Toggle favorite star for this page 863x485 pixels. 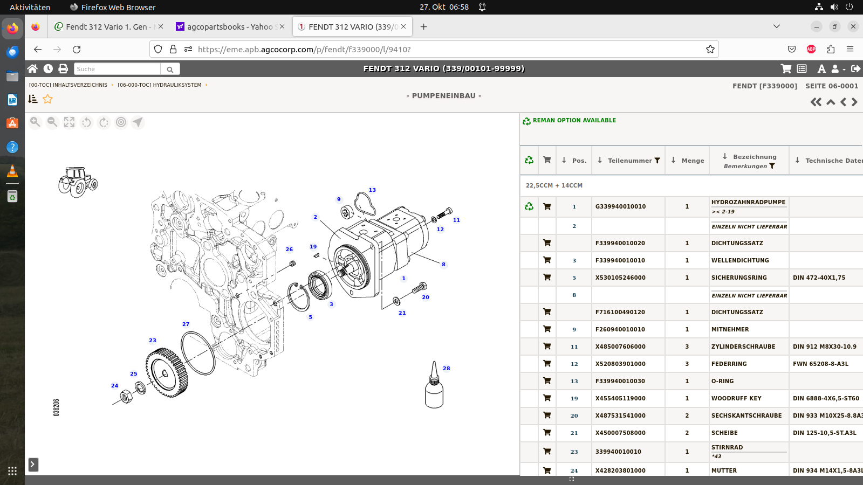coord(48,99)
